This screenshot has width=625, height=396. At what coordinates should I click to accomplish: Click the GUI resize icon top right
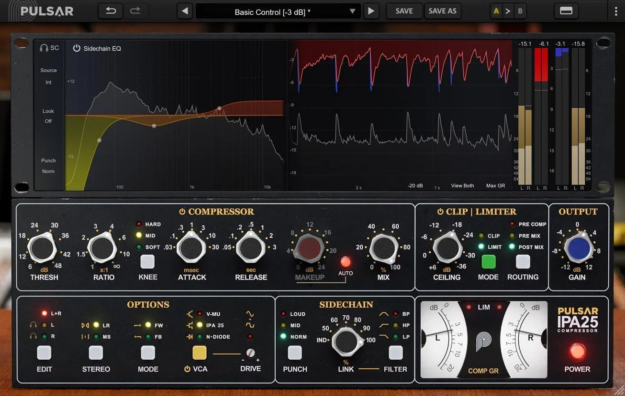coord(566,10)
